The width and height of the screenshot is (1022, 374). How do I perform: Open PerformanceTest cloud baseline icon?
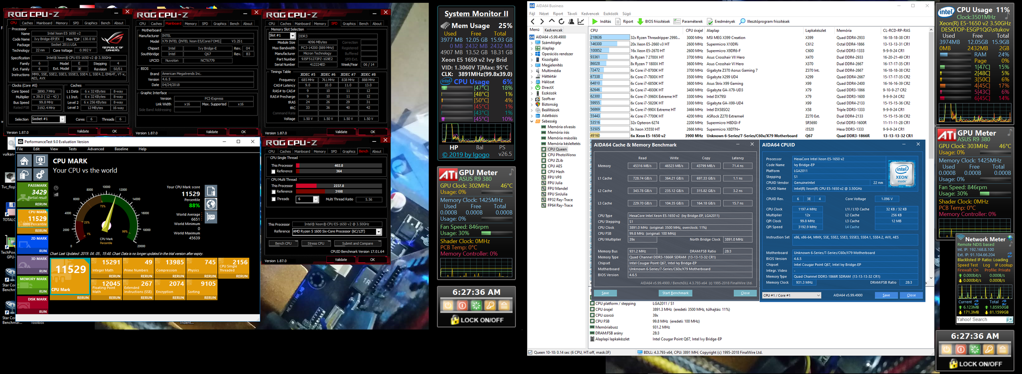point(25,174)
